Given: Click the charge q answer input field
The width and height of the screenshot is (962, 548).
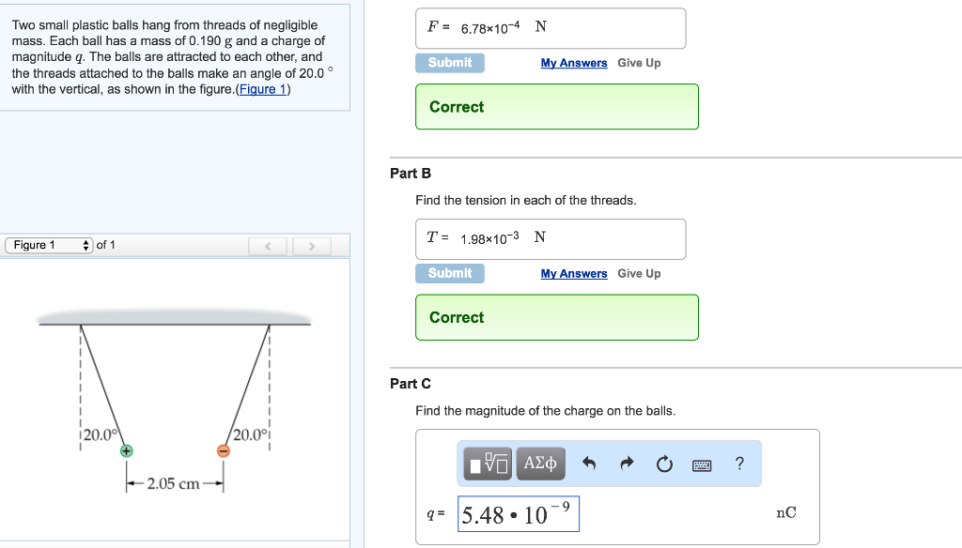Looking at the screenshot, I should pos(518,514).
